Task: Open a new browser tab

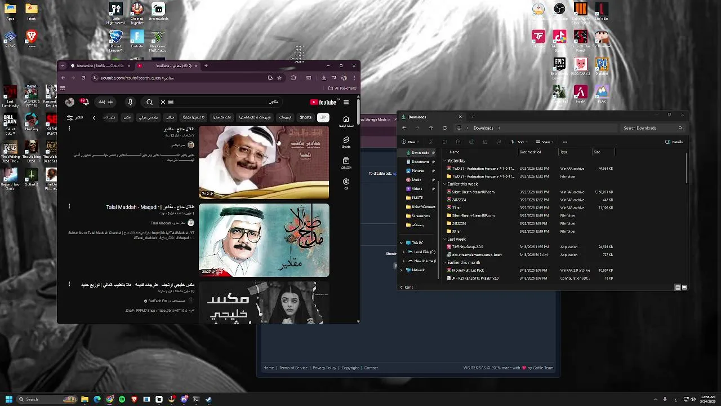Action: (x=206, y=66)
